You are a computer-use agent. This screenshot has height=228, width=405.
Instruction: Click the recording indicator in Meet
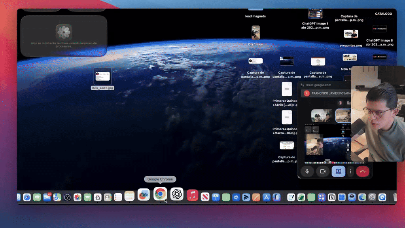340,103
